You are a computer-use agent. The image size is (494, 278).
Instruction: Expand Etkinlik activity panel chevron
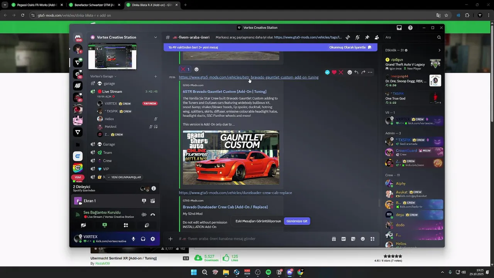pyautogui.click(x=439, y=50)
